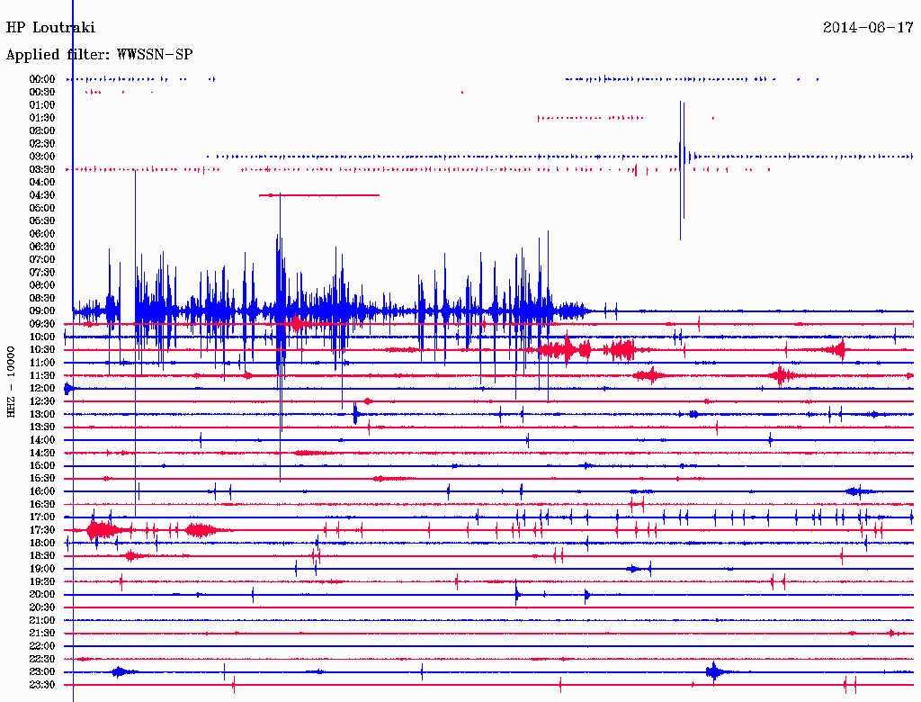
Task: Select the 18:30 time label
Action: 42,555
